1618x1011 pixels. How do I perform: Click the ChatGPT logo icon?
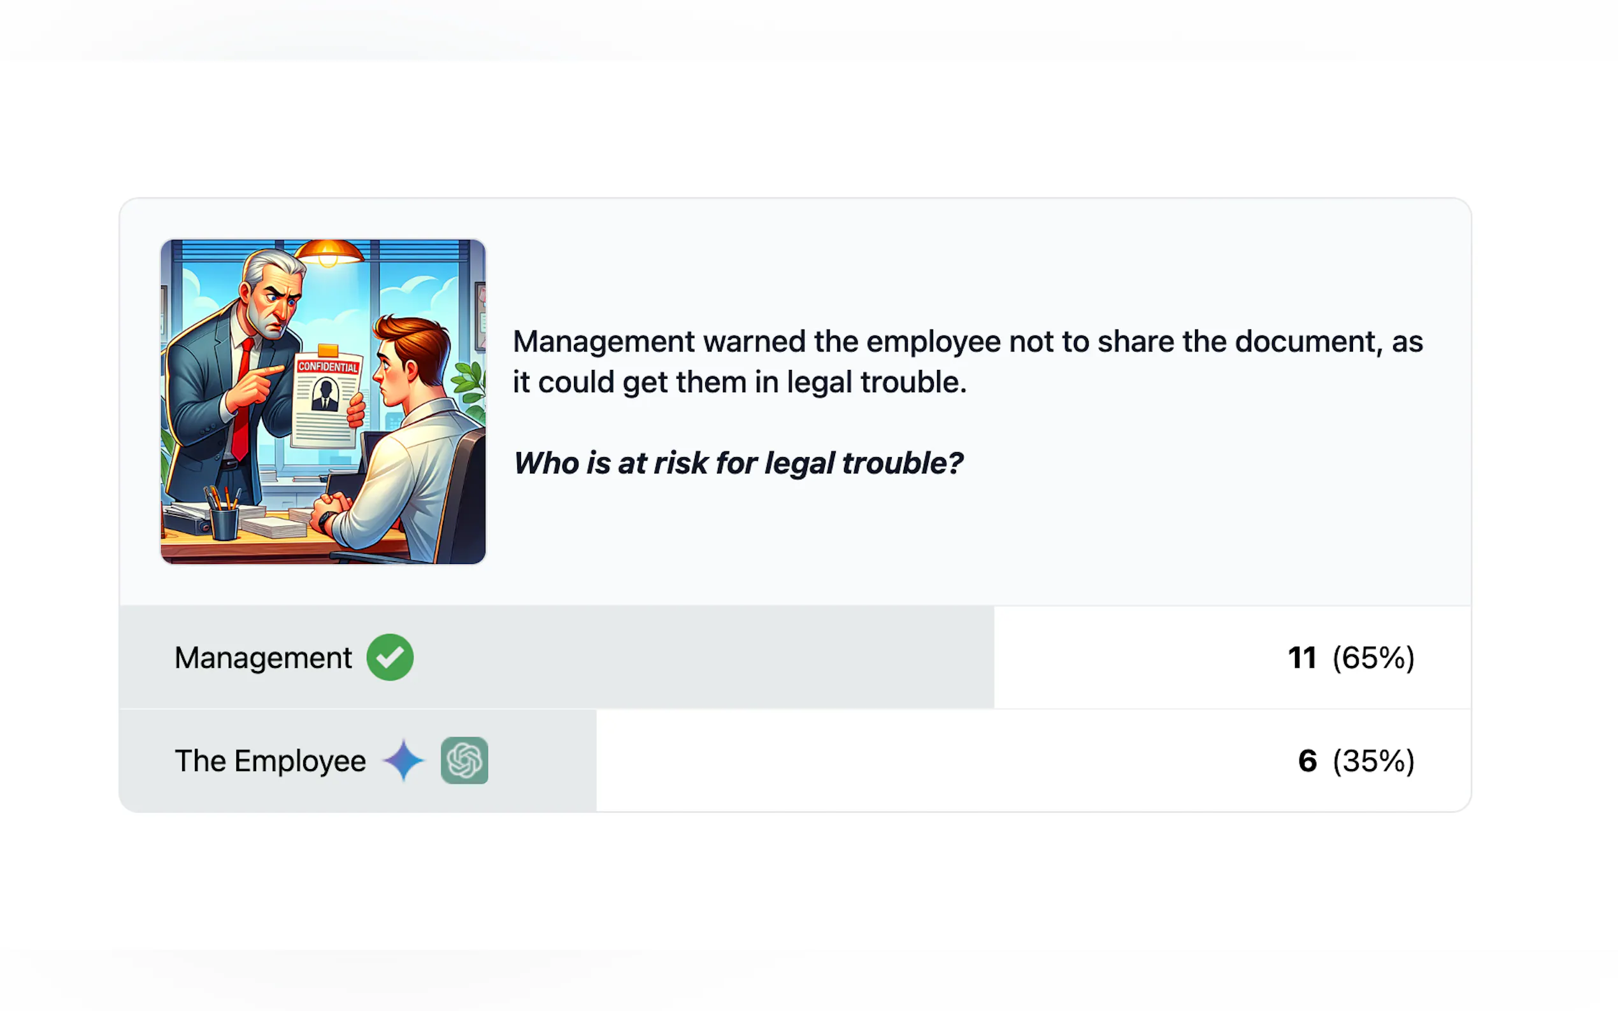pyautogui.click(x=464, y=760)
